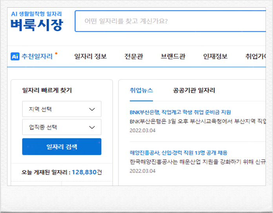The image size is (273, 213).
Task: Click the 벼룩시장 logo
Action: pos(37,25)
